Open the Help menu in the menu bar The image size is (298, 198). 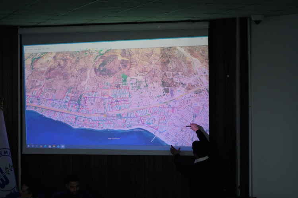[47, 49]
